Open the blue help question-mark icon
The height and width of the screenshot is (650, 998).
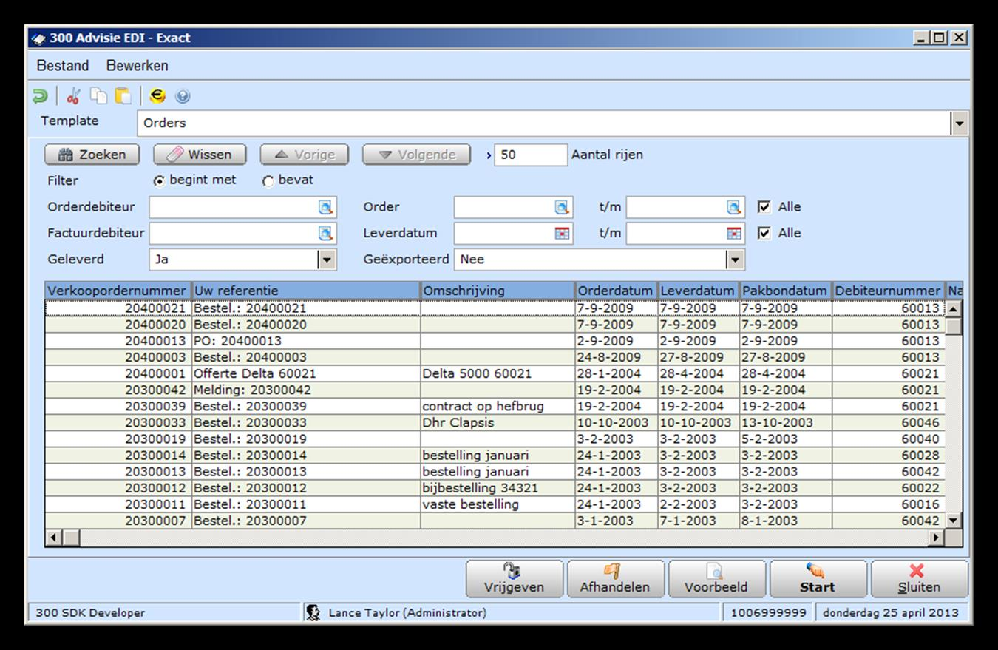pos(183,96)
